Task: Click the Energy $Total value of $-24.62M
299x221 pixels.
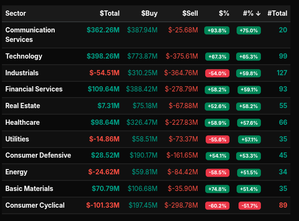Action: coord(103,172)
